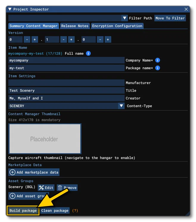Click the major version number field
This screenshot has height=222, width=196.
pos(15,39)
